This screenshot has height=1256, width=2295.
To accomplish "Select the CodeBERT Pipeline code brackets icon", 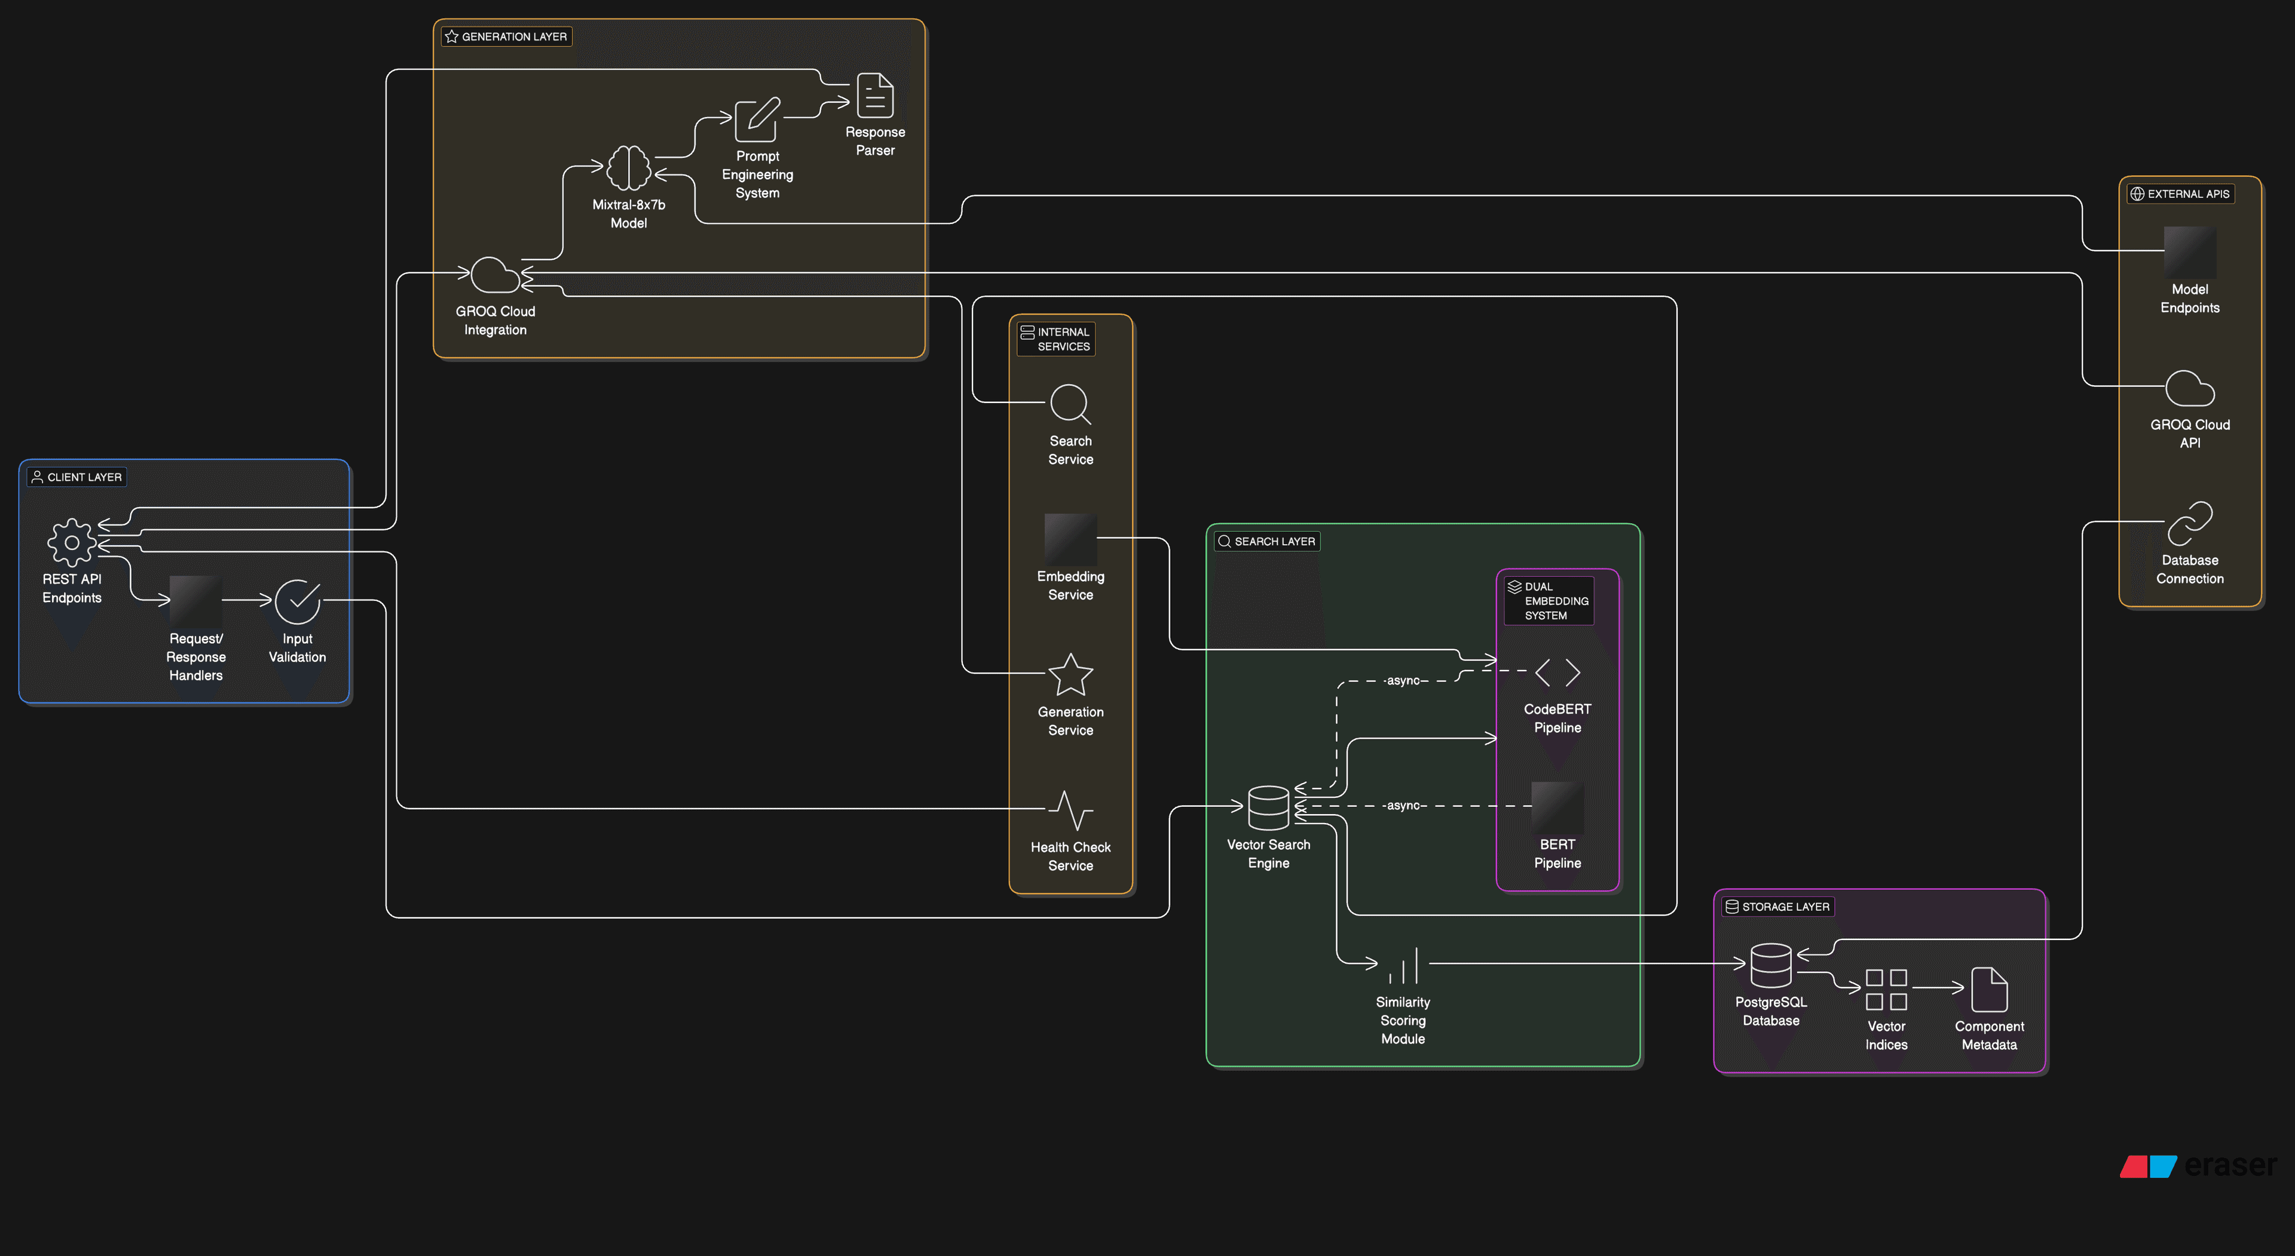I will tap(1557, 673).
